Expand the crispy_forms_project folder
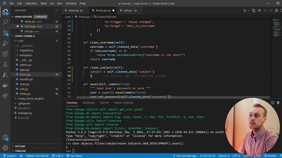282x158 pixels. coord(36,98)
